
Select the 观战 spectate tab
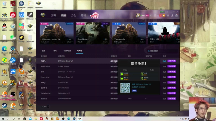click(x=64, y=15)
